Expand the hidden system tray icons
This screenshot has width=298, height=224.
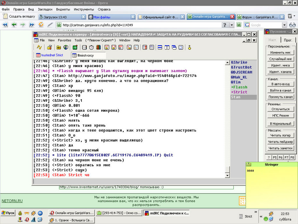(x=261, y=216)
